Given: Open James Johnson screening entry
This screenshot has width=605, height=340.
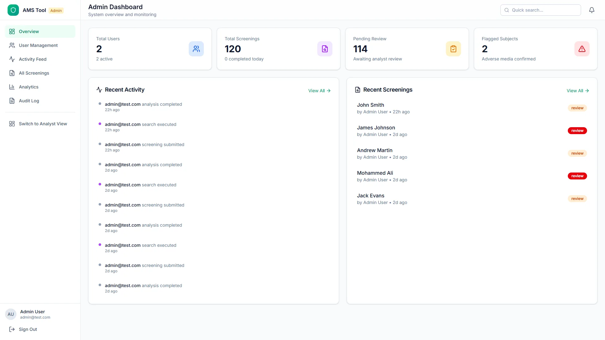Looking at the screenshot, I should click(472, 131).
